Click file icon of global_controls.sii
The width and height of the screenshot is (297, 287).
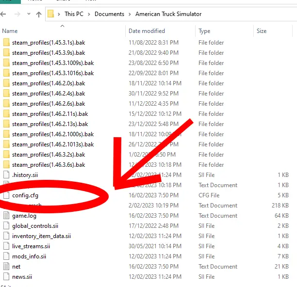[6, 226]
